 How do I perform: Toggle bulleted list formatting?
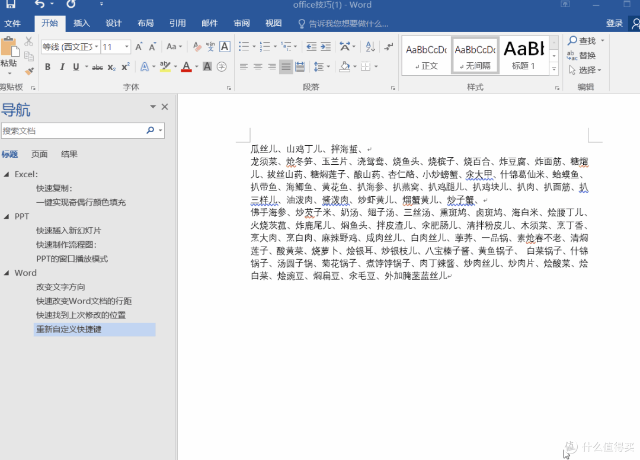coord(243,45)
